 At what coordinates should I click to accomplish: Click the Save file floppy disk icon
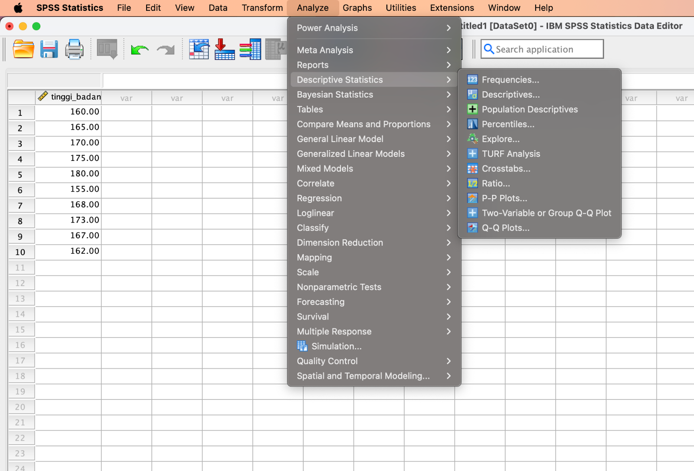(49, 49)
